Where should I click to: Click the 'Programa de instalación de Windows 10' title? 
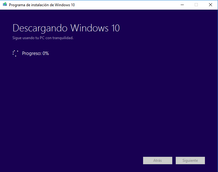point(42,5)
